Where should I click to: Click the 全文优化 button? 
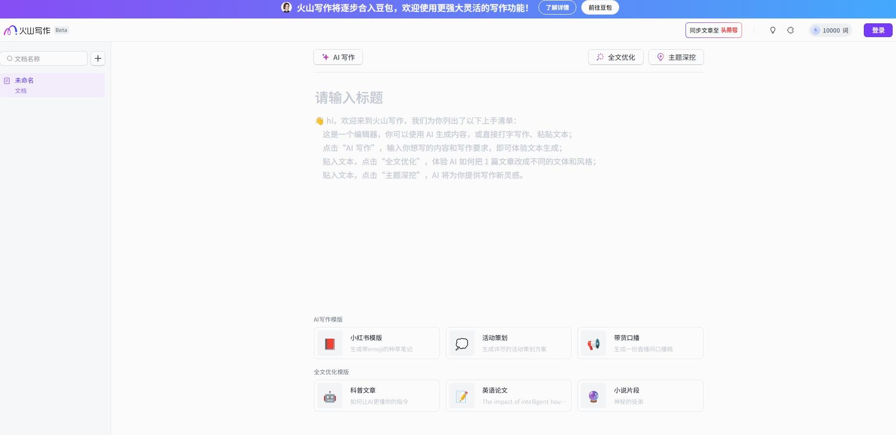tap(615, 57)
